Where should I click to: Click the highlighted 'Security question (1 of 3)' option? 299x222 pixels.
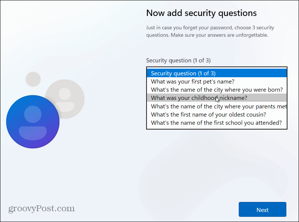click(x=217, y=73)
